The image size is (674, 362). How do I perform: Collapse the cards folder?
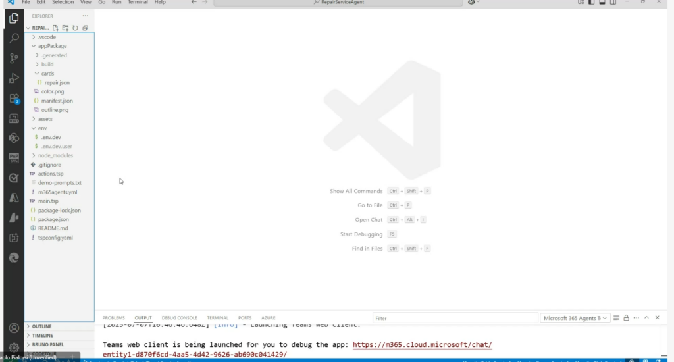(47, 74)
